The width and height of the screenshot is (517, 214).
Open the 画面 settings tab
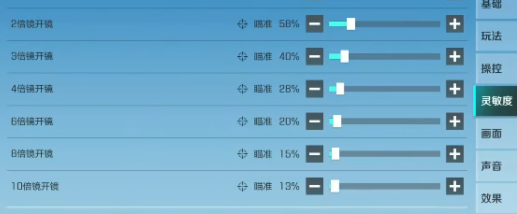pyautogui.click(x=492, y=133)
